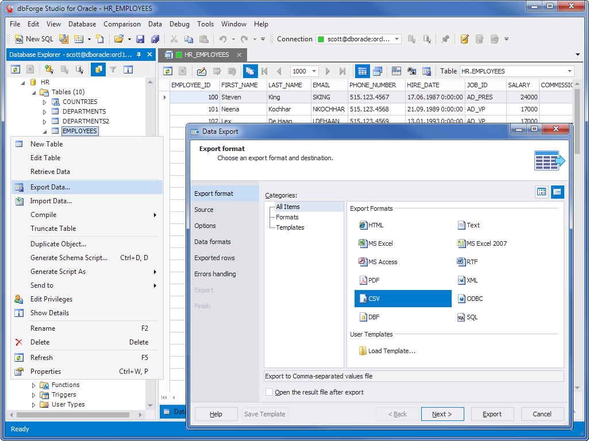Screen dimensions: 589x441
Task: Select the HR_EMPLOYEES document tab
Action: click(x=203, y=55)
